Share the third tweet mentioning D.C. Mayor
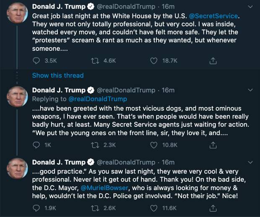Screen dimensions: 260x217 point(213,209)
